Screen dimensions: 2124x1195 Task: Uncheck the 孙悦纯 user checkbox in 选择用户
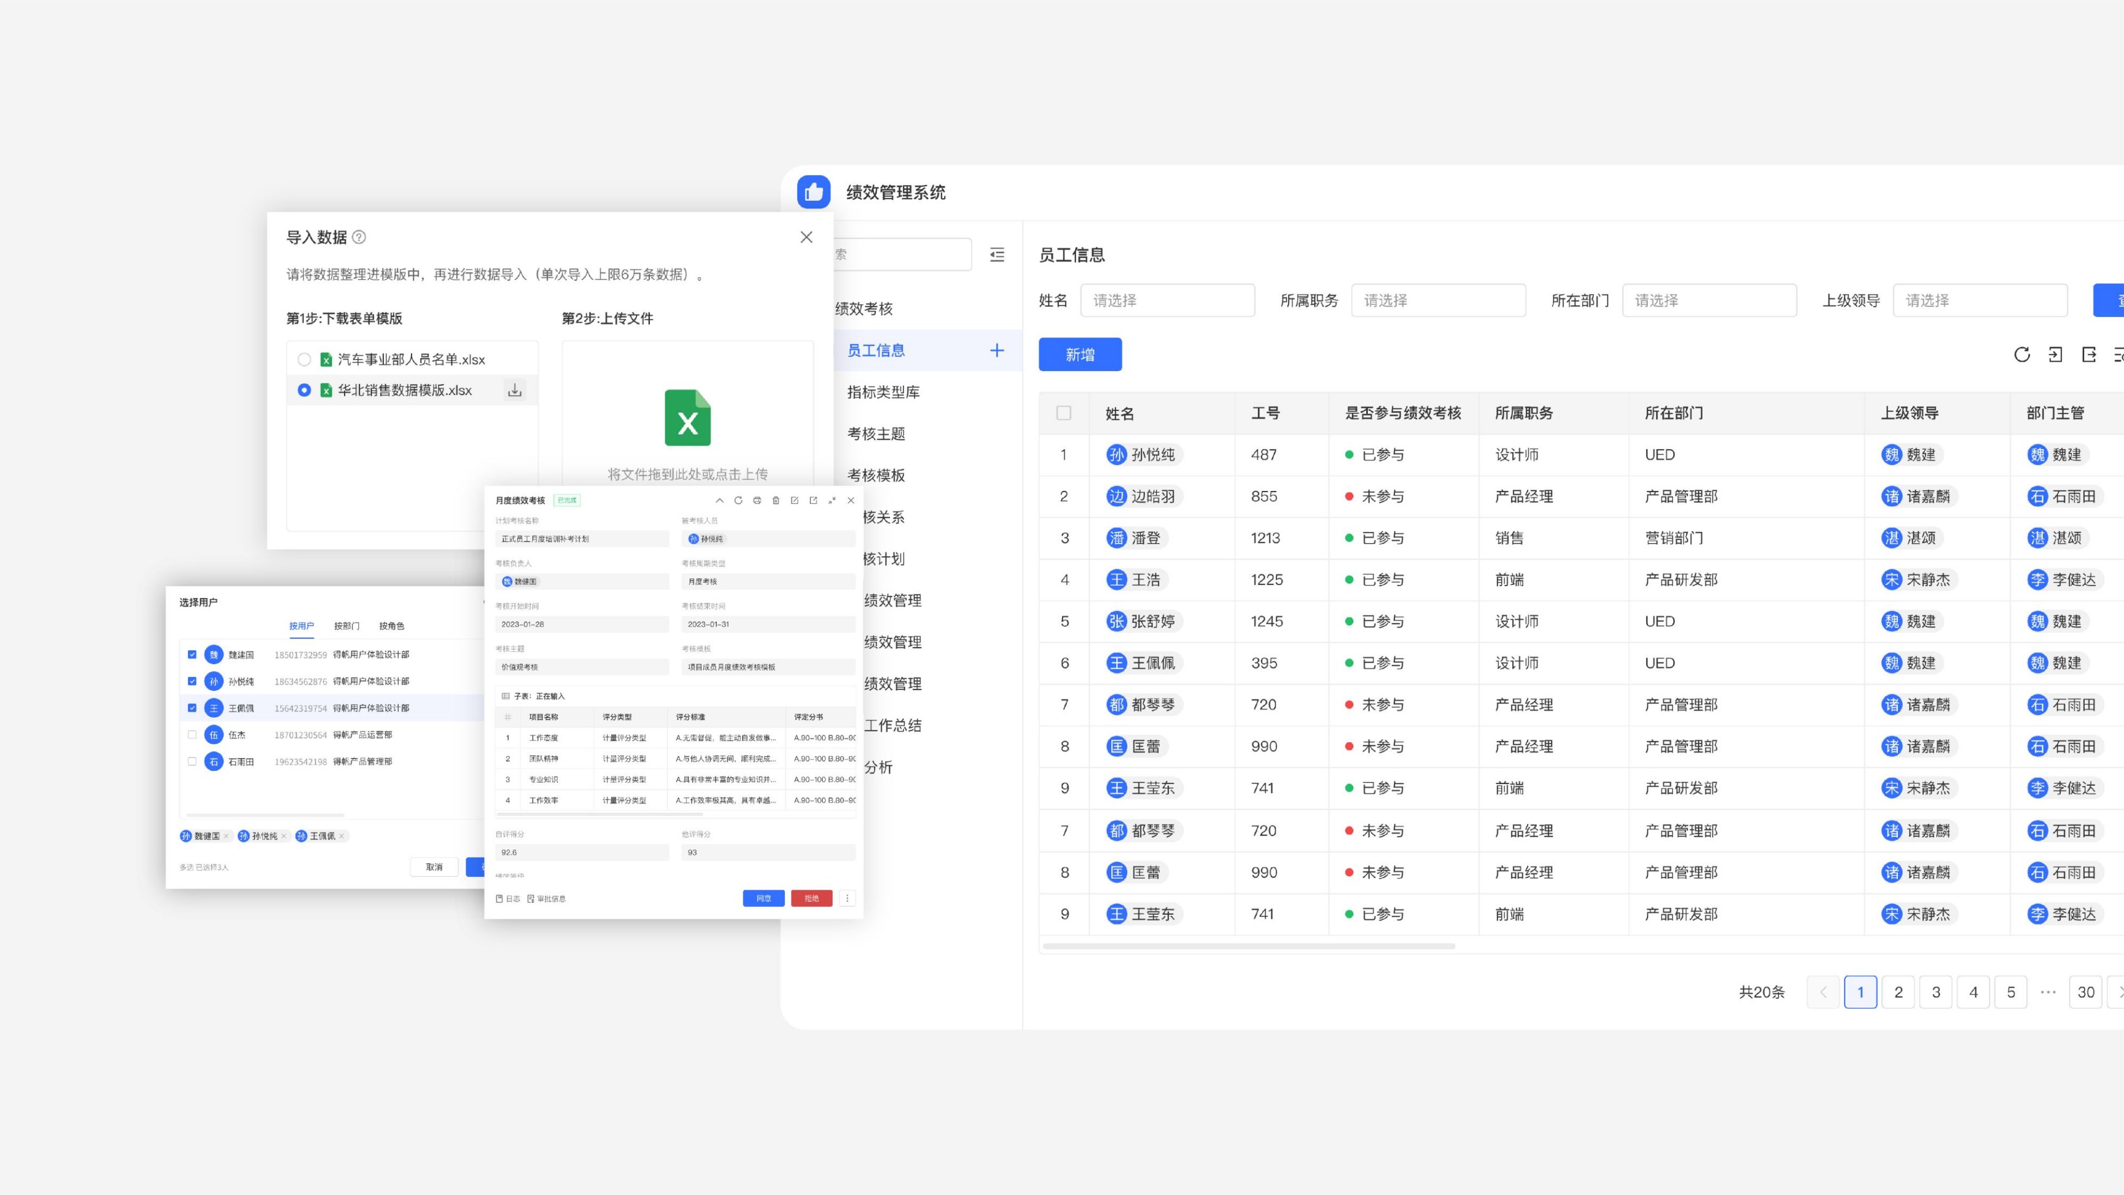coord(192,682)
